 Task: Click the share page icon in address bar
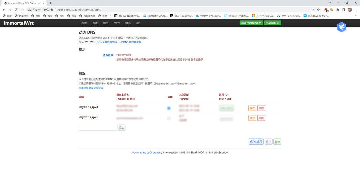coord(312,10)
